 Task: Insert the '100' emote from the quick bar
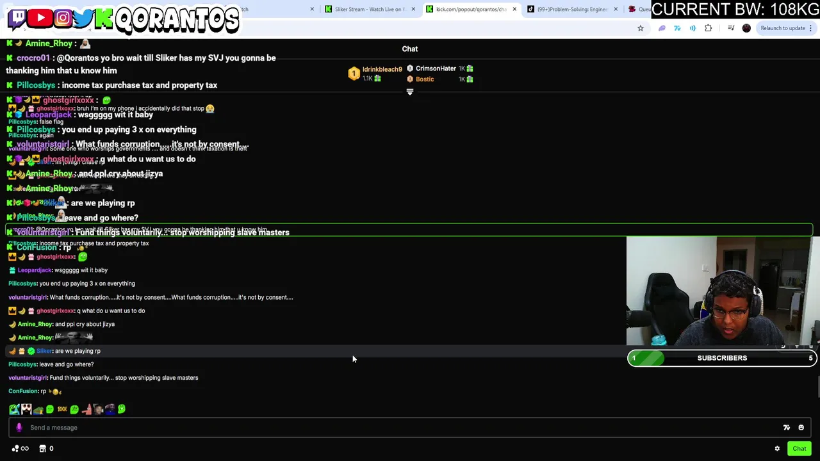(61, 409)
